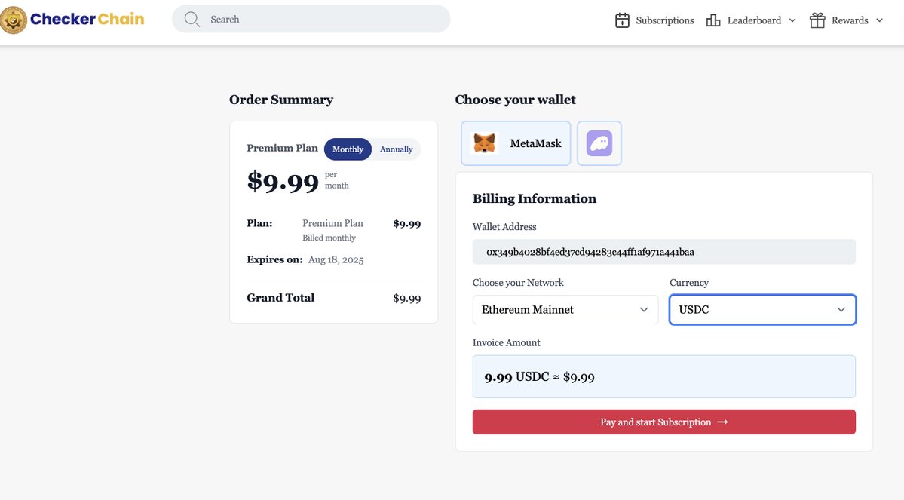The image size is (904, 500).
Task: Open the Rewards menu item
Action: [x=847, y=20]
